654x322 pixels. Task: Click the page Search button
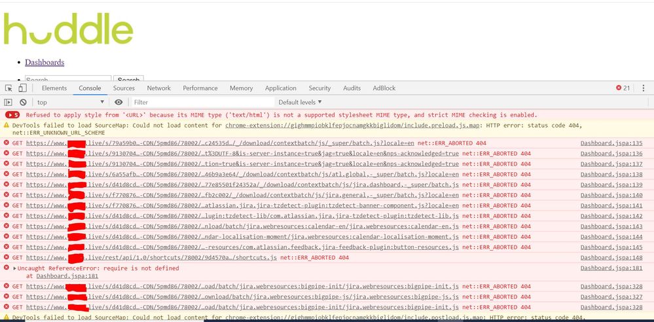coord(128,79)
